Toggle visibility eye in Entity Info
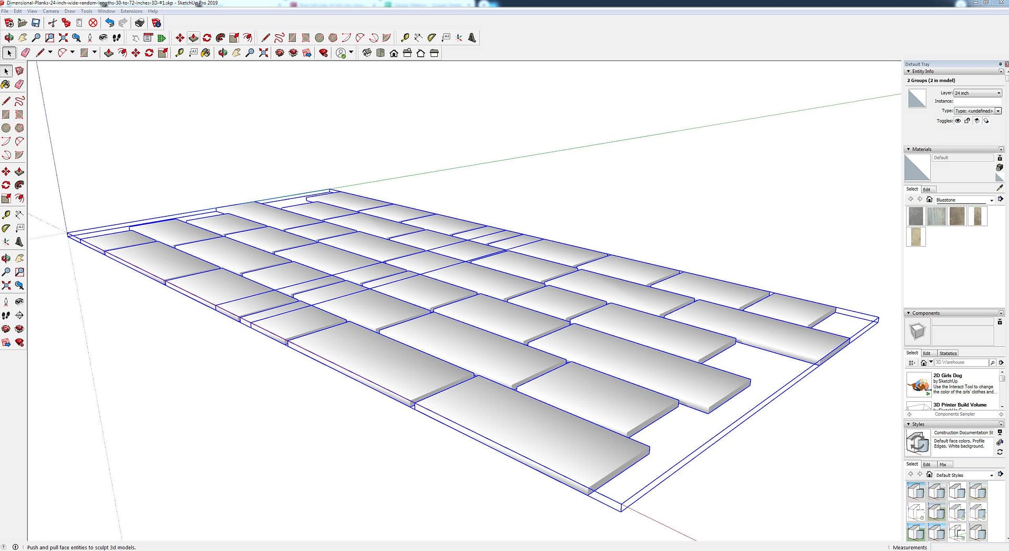This screenshot has width=1009, height=551. pyautogui.click(x=958, y=121)
